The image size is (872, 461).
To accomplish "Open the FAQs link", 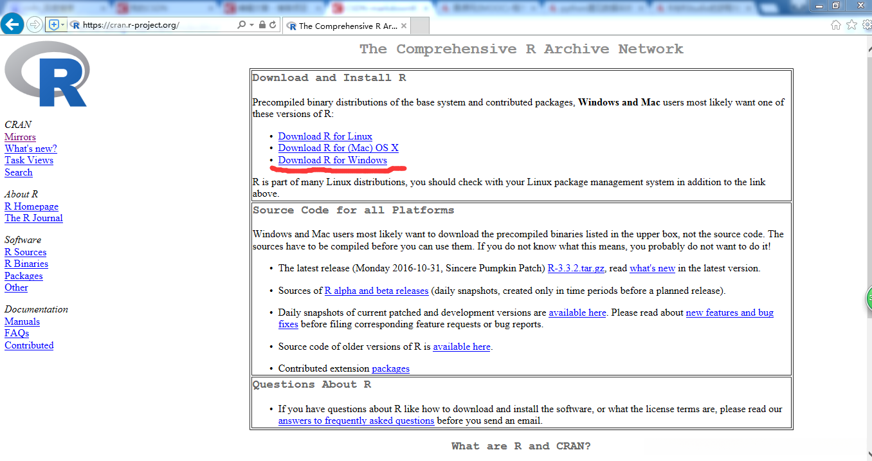I will pyautogui.click(x=17, y=333).
